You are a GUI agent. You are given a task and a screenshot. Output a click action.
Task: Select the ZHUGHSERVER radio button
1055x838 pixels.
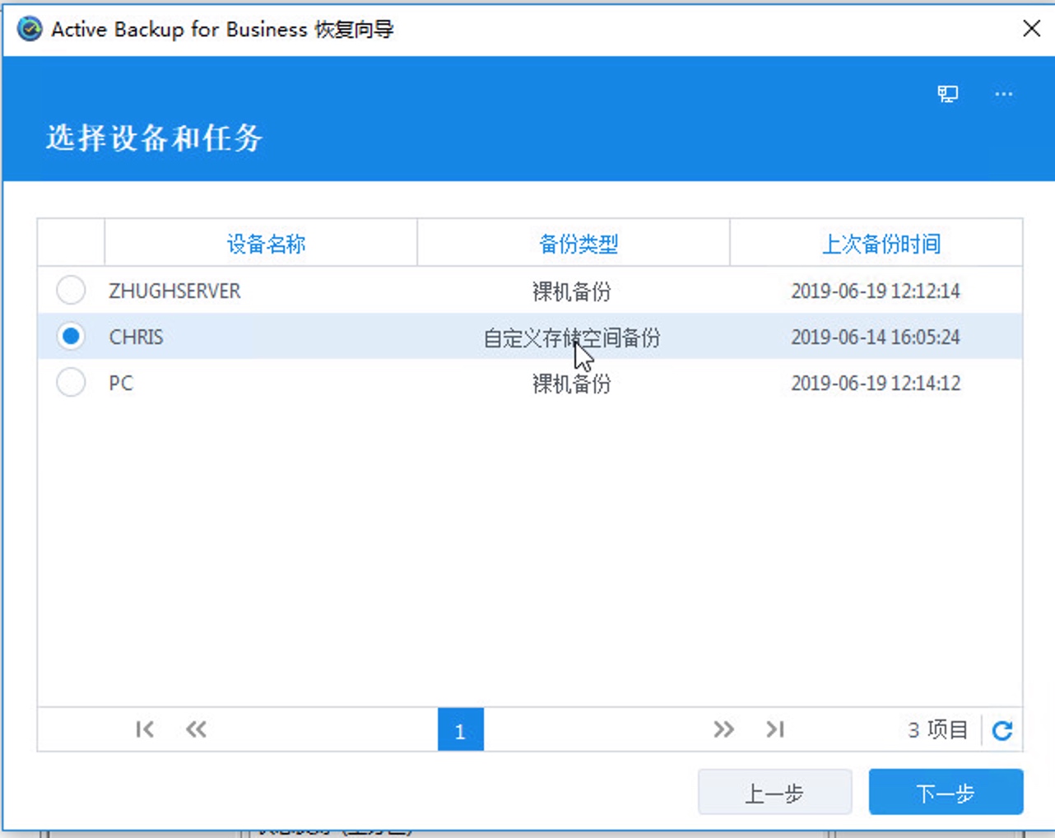[71, 290]
